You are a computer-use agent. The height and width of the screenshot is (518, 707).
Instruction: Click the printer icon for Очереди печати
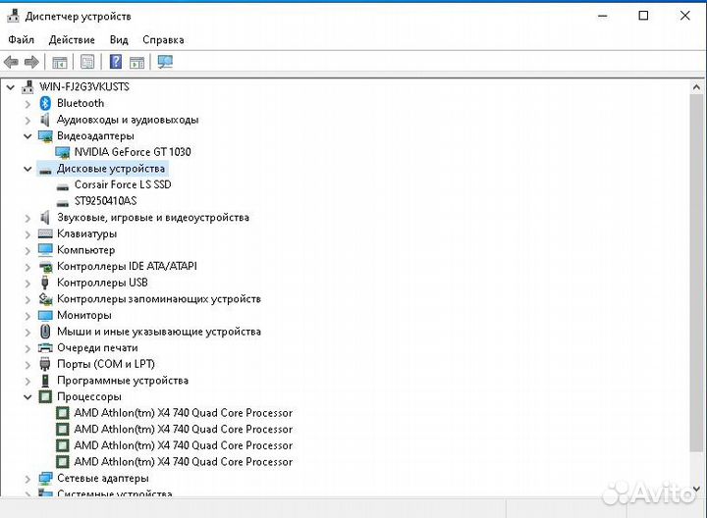(x=45, y=347)
